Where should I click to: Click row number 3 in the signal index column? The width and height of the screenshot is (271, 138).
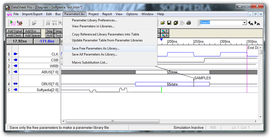[x=9, y=72]
